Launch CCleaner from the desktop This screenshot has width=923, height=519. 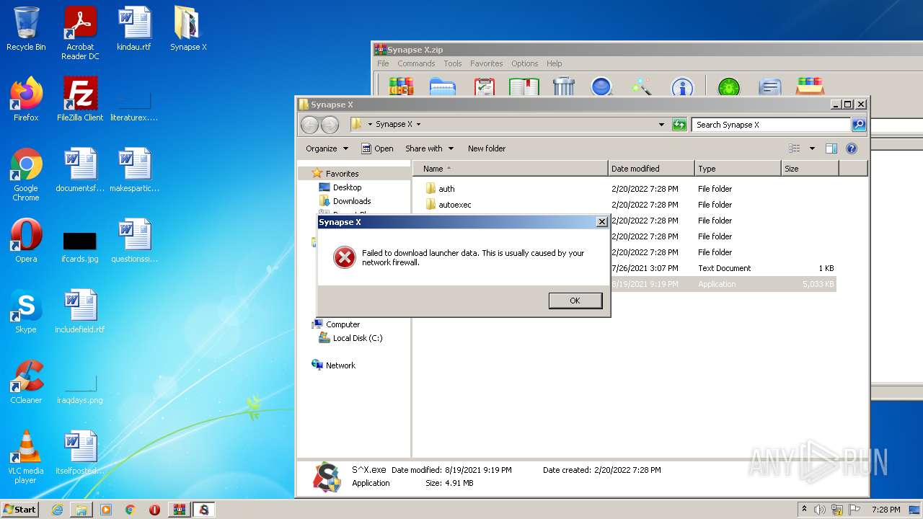pyautogui.click(x=26, y=382)
